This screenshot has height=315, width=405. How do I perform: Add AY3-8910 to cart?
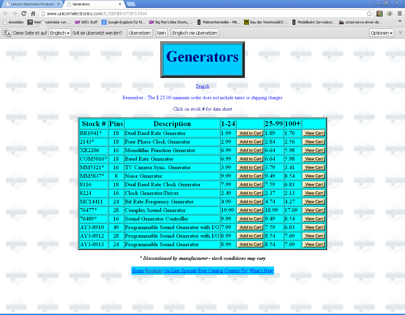click(250, 227)
